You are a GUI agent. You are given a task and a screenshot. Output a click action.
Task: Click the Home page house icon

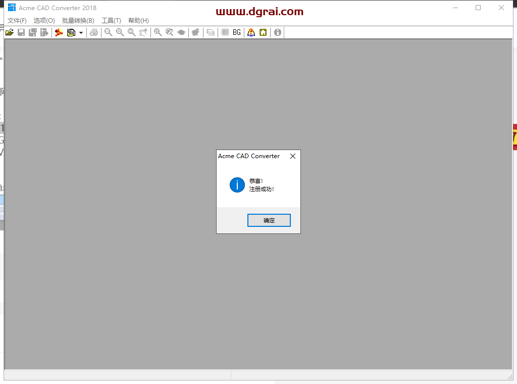263,32
